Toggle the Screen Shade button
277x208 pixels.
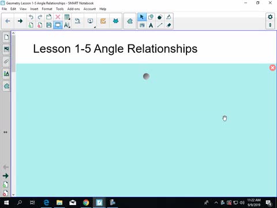[x=58, y=25]
